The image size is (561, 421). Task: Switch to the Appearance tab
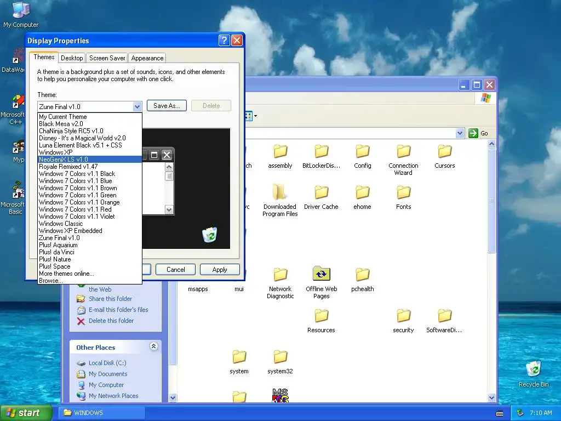[x=147, y=58]
